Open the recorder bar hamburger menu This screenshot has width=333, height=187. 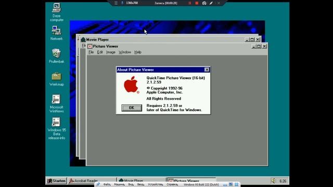coord(116,3)
